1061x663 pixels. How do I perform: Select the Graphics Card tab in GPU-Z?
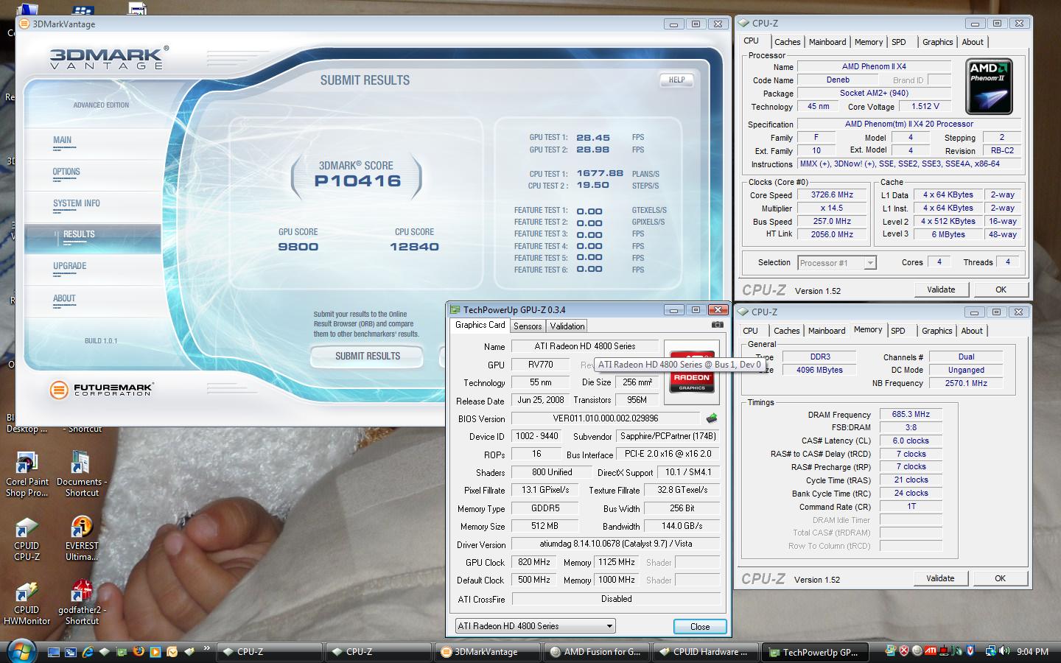pos(480,325)
